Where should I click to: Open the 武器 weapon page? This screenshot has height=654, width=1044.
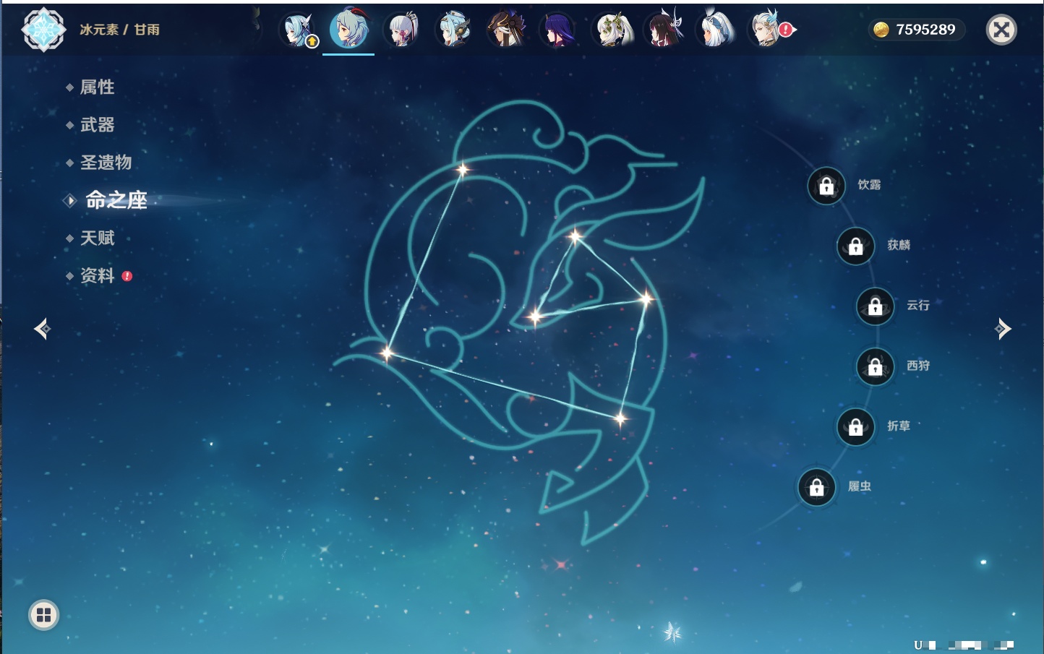(x=97, y=125)
